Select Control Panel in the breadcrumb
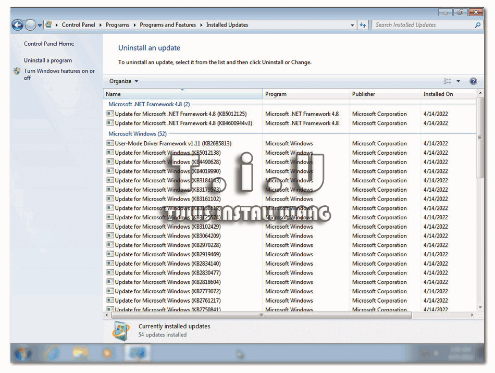Viewport: 495px width, 373px height. 78,25
